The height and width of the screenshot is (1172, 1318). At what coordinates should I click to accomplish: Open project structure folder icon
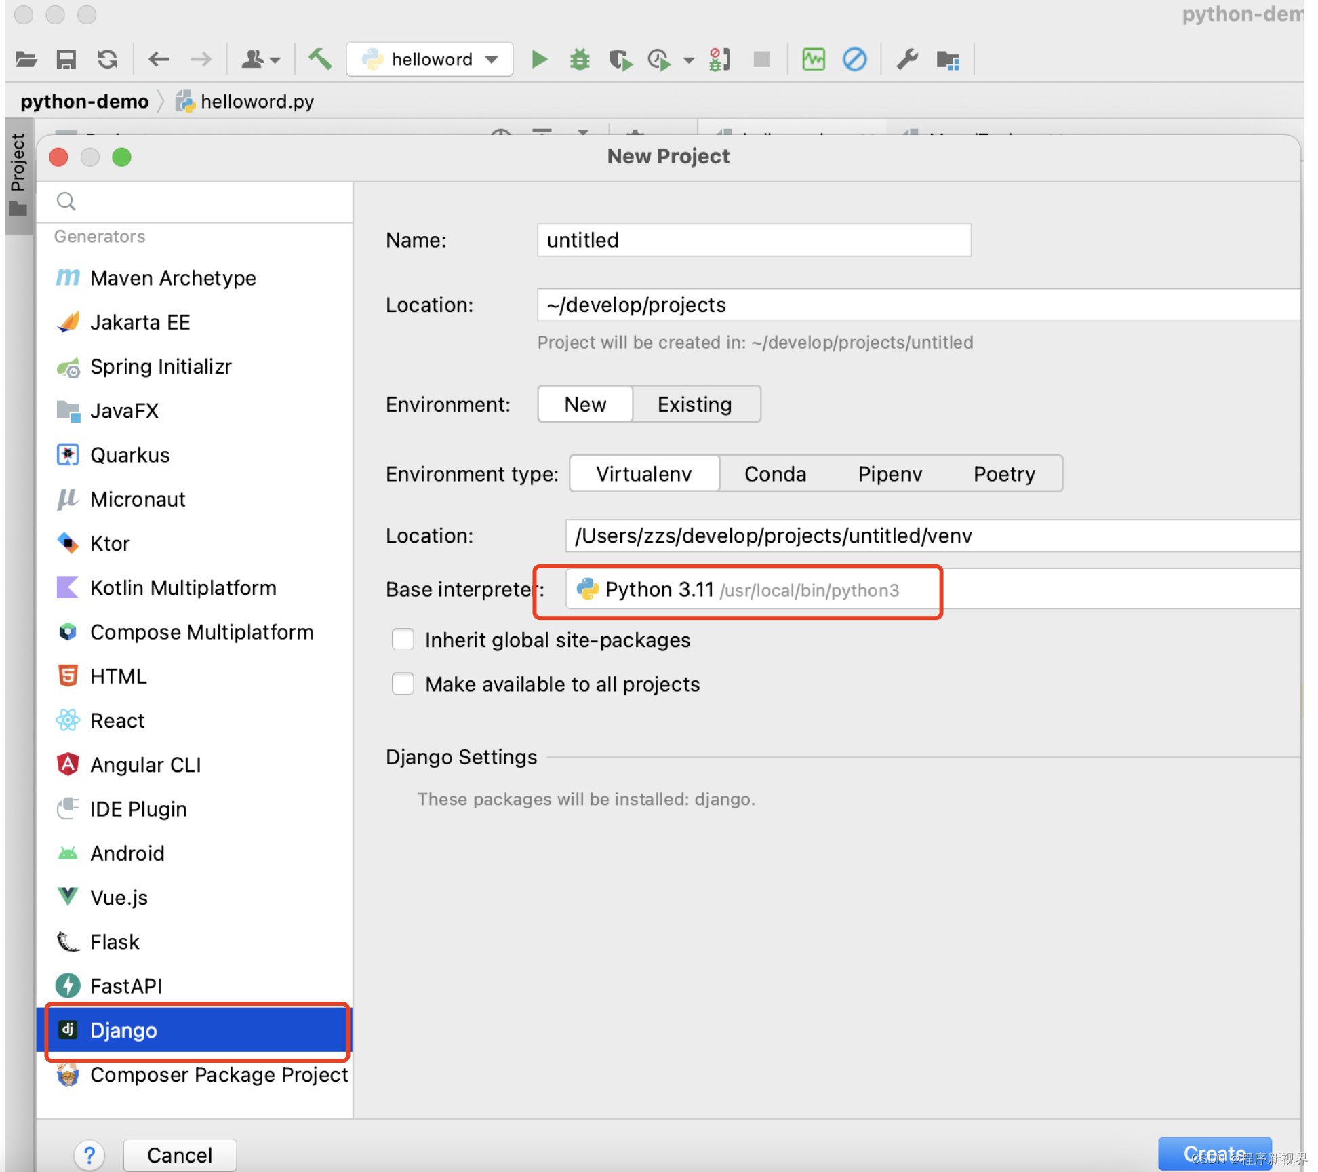click(x=948, y=60)
